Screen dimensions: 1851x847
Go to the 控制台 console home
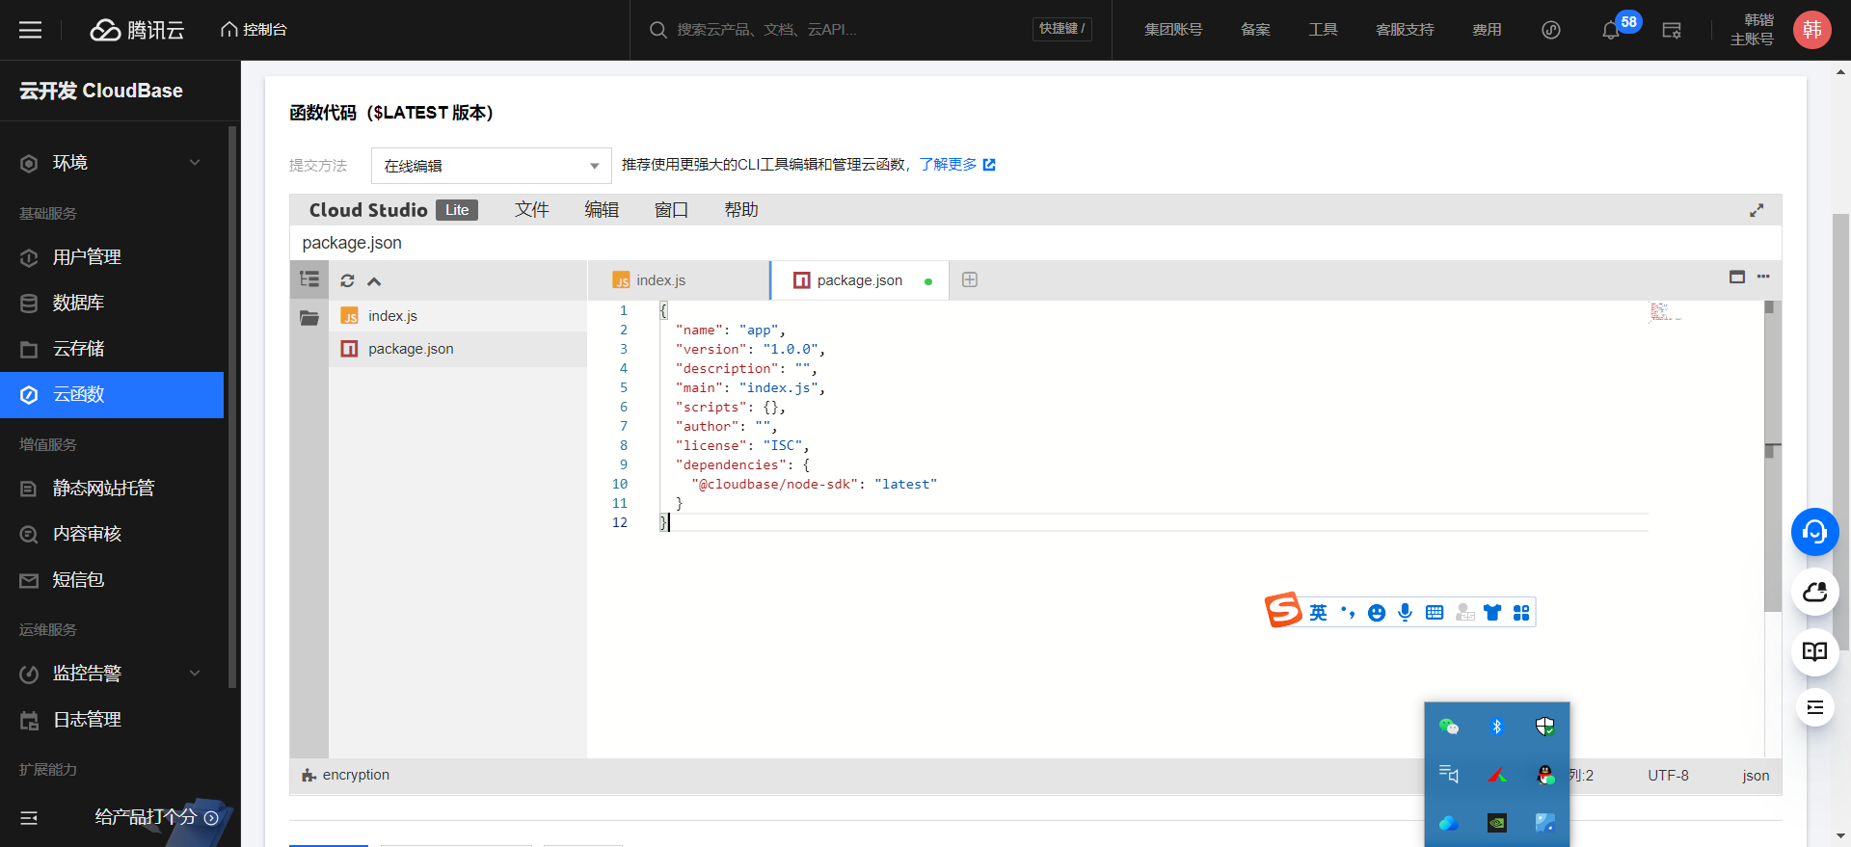coord(254,30)
